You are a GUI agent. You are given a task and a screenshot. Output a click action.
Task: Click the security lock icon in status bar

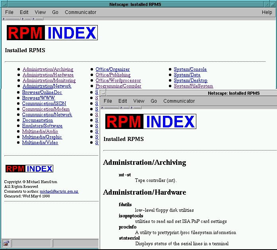pos(6,243)
